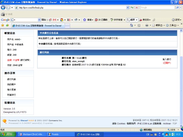Open 銀行列表 in operation menu
The image size is (183, 137).
pyautogui.click(x=12, y=79)
